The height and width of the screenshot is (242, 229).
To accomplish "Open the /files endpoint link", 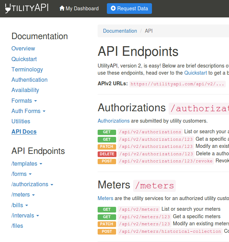I will tap(17, 226).
